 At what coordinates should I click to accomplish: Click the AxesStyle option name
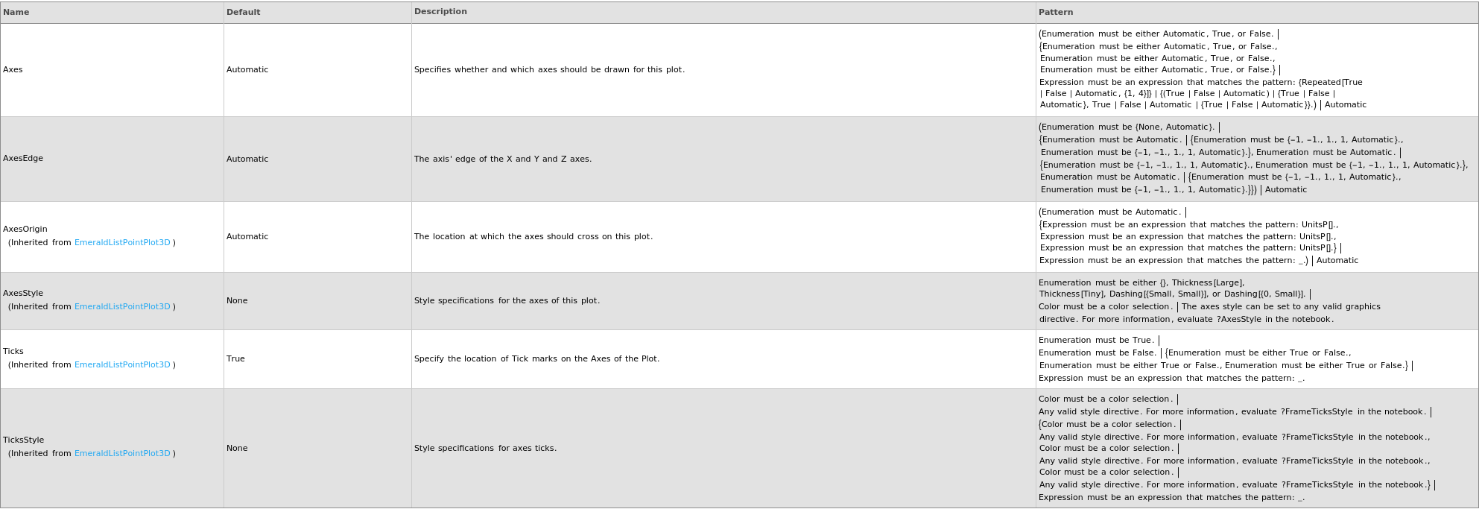coord(23,294)
